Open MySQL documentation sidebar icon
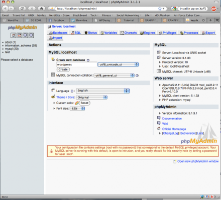Image resolution: width=221 pixels, height=200 pixels. [x=31, y=35]
